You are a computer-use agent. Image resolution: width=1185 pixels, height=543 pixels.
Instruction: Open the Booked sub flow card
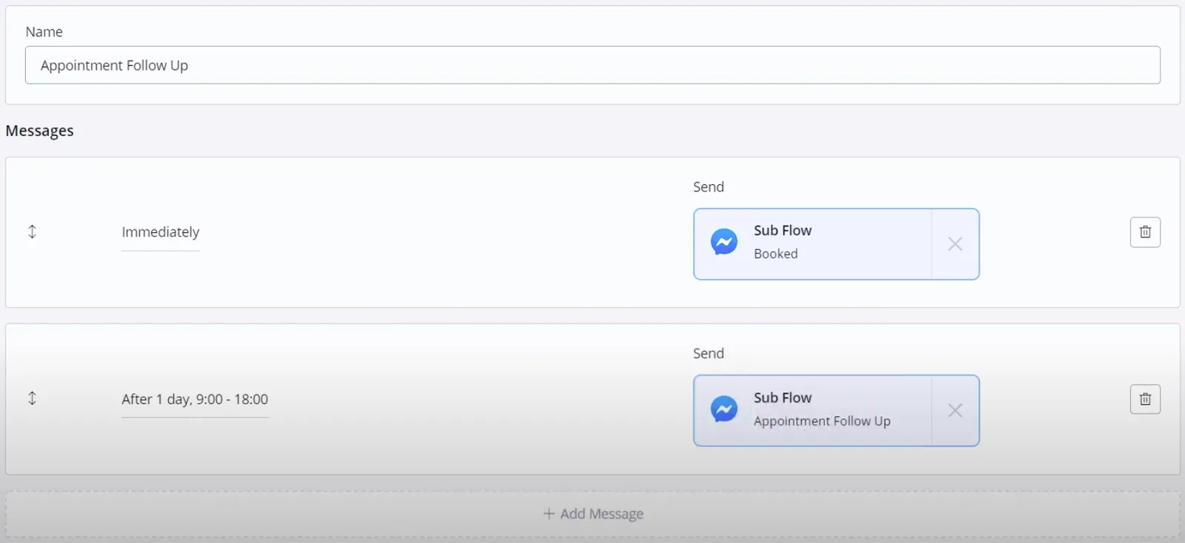(x=812, y=244)
